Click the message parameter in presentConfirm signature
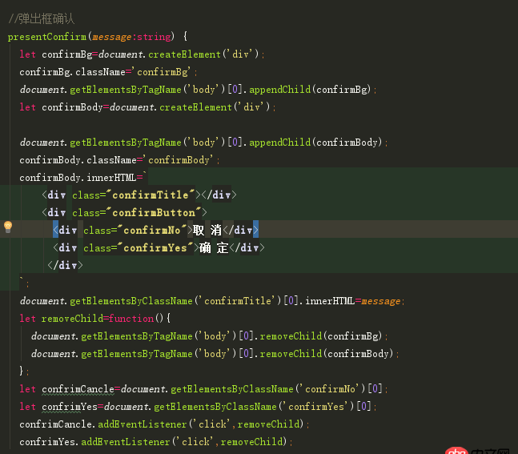This screenshot has height=454, width=518. coord(111,37)
